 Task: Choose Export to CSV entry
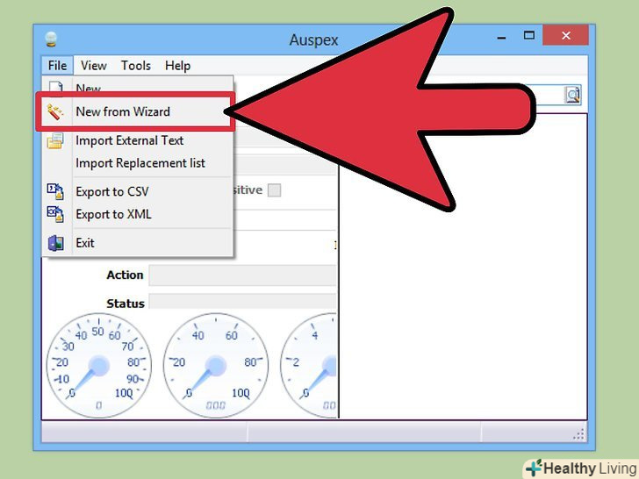pos(137,191)
